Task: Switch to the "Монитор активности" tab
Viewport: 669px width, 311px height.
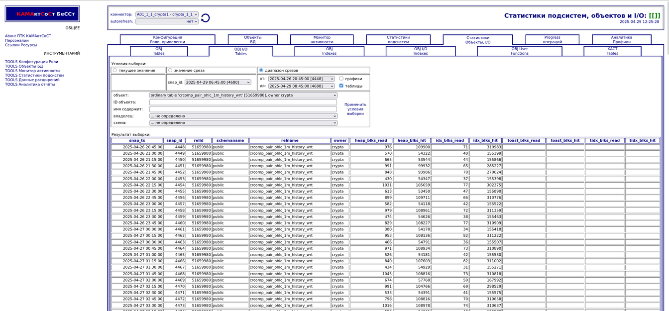Action: 322,40
